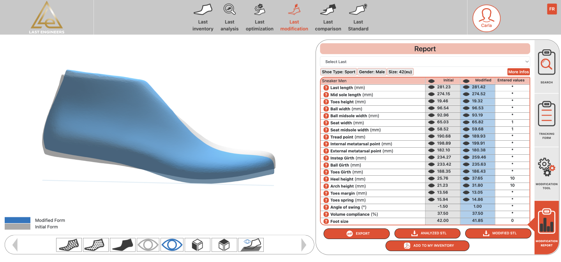The image size is (561, 262).
Task: Click the help icon beside Instep Girth
Action: (326, 158)
